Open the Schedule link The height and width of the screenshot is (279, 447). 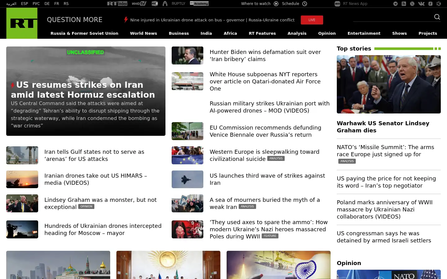tap(291, 4)
